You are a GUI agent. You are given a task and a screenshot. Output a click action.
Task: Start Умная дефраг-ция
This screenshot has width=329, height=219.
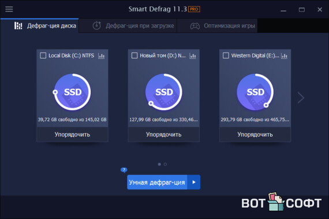(157, 182)
